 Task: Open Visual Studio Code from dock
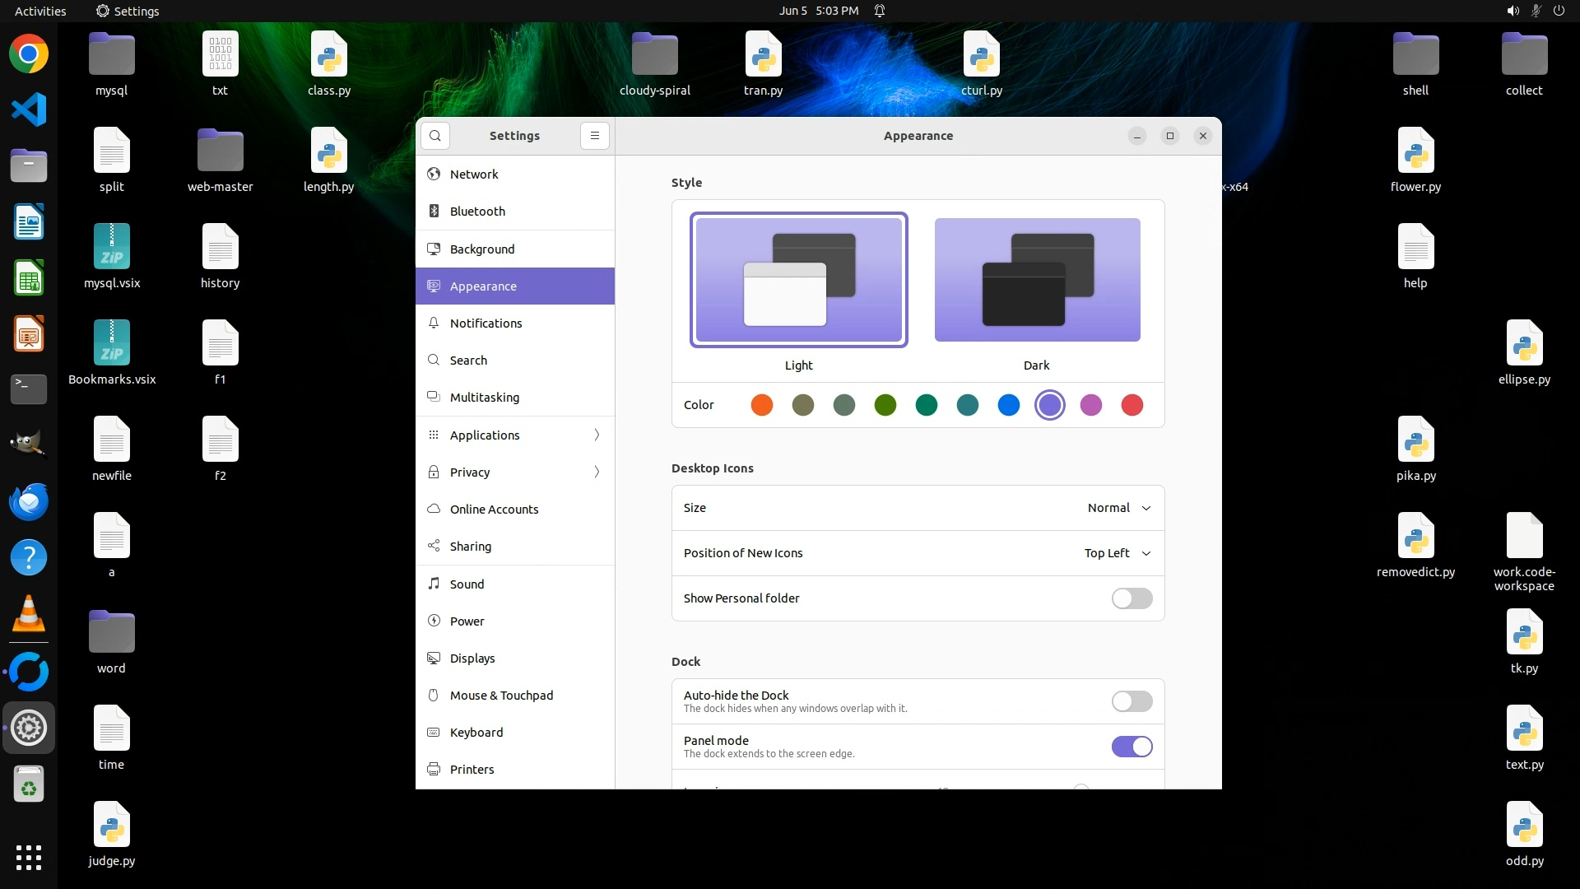click(29, 109)
